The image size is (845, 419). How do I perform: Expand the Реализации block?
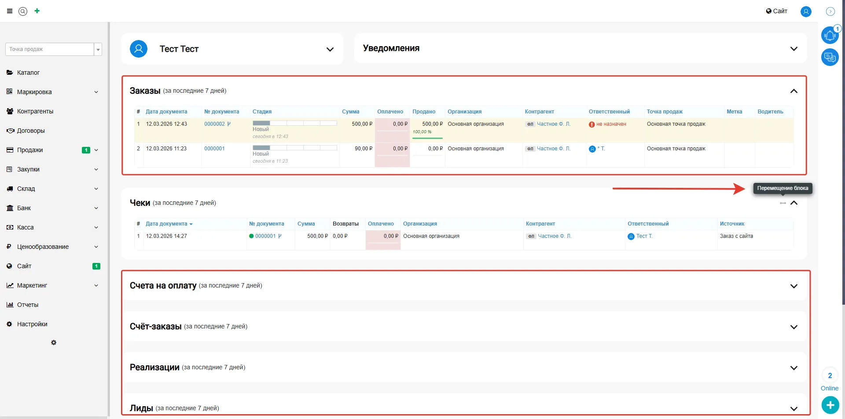(794, 368)
